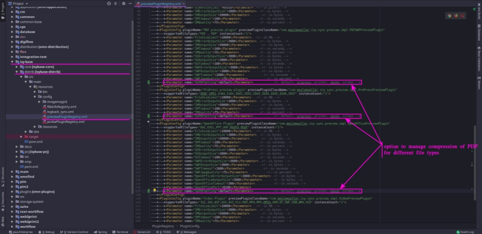Switch to the Terminal tab

[122, 232]
